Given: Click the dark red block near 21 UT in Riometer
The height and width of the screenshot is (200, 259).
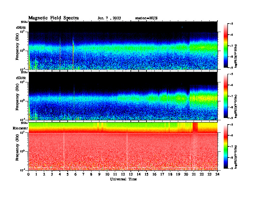Looking at the screenshot, I should point(195,128).
